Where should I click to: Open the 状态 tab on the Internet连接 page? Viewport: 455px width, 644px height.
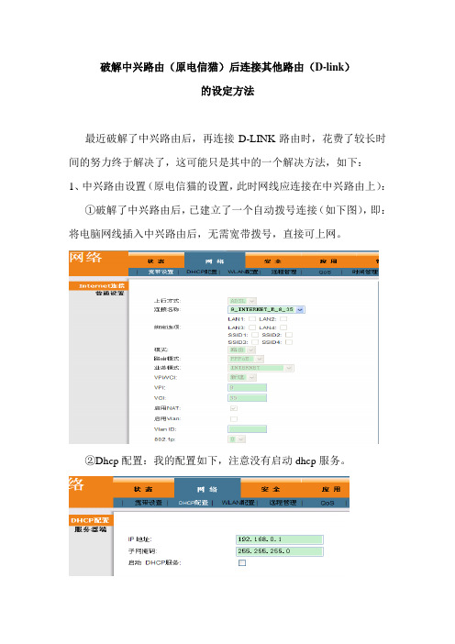pyautogui.click(x=156, y=261)
